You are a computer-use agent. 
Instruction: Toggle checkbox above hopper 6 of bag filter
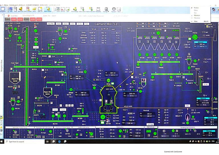tap(176, 42)
